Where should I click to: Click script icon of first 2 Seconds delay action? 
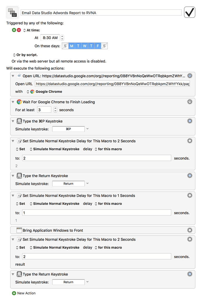pyautogui.click(x=19, y=141)
